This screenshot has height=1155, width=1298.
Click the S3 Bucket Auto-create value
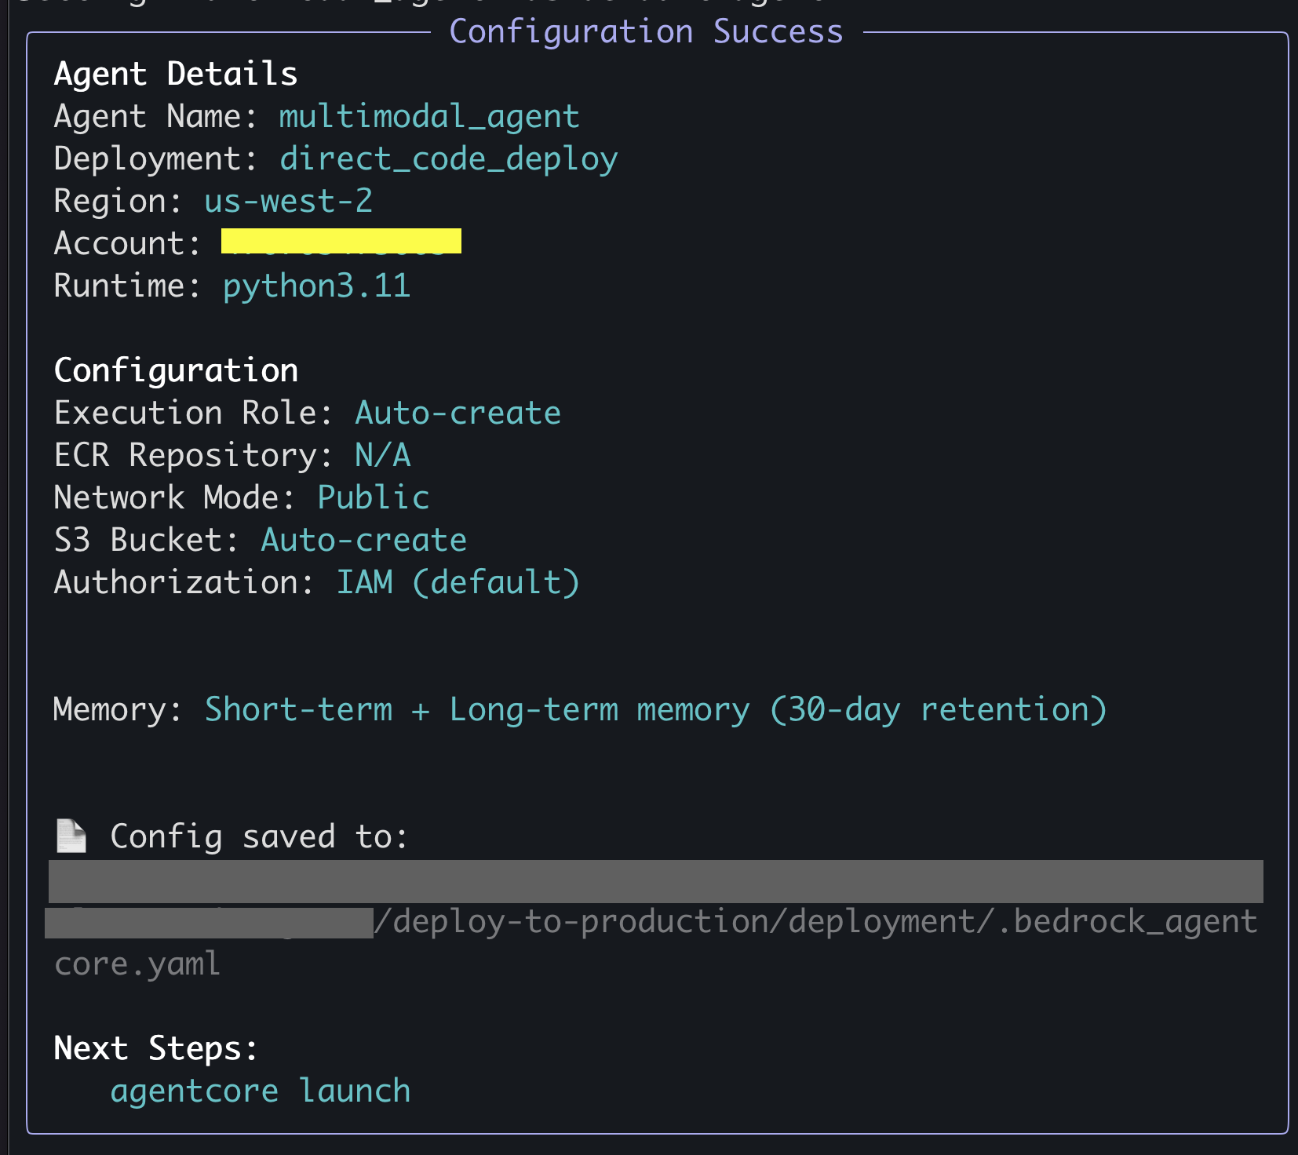pyautogui.click(x=363, y=540)
